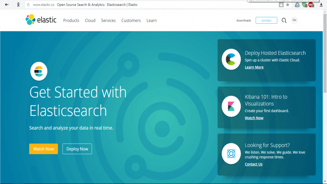Open the Cloud menu

90,20
